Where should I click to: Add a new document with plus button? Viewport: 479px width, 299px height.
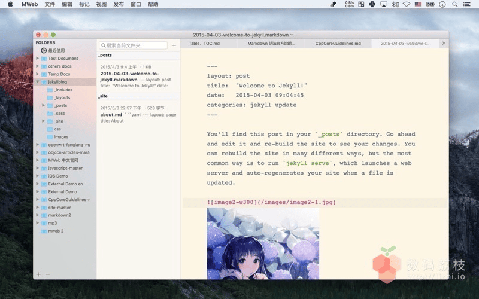(x=174, y=45)
